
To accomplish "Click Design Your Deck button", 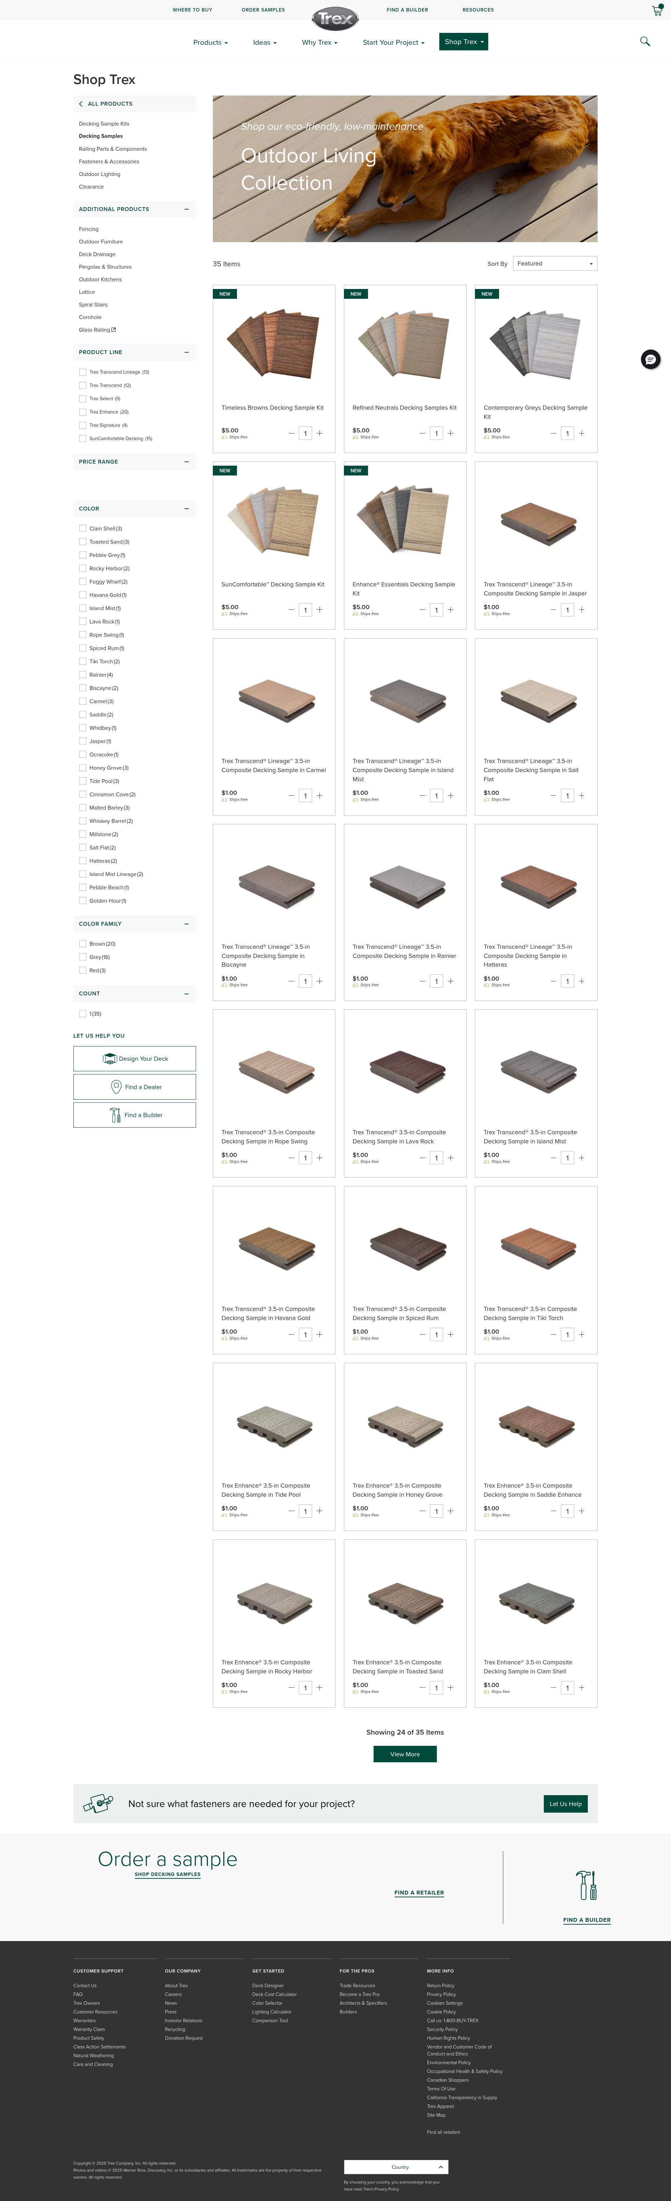I will (135, 1059).
